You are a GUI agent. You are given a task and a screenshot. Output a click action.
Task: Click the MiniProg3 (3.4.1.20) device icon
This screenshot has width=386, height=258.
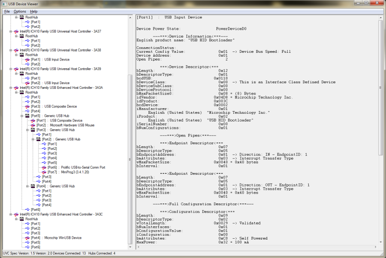44,172
